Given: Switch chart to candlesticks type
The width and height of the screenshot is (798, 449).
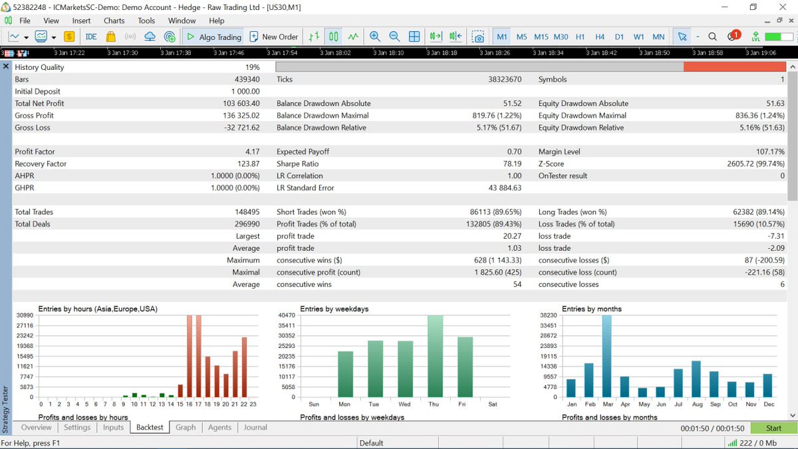Looking at the screenshot, I should coord(334,37).
